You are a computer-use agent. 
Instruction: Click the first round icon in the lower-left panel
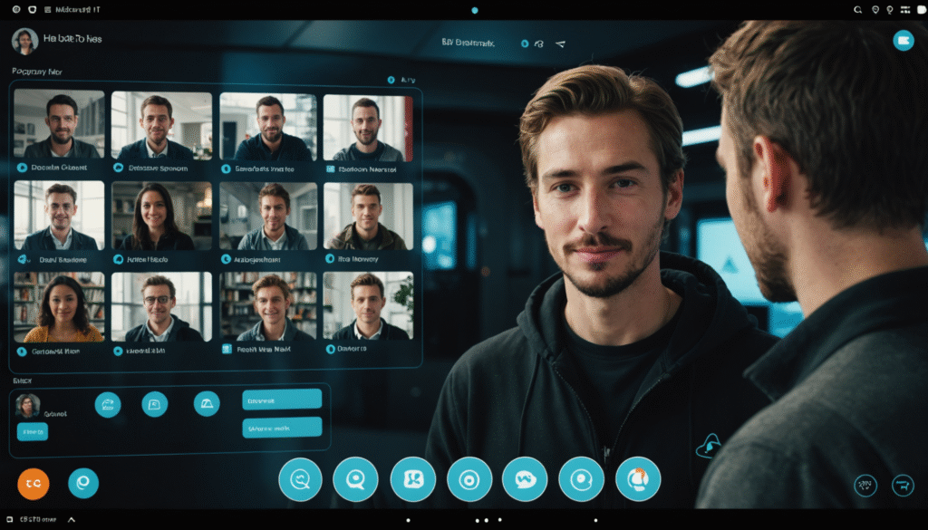(108, 405)
